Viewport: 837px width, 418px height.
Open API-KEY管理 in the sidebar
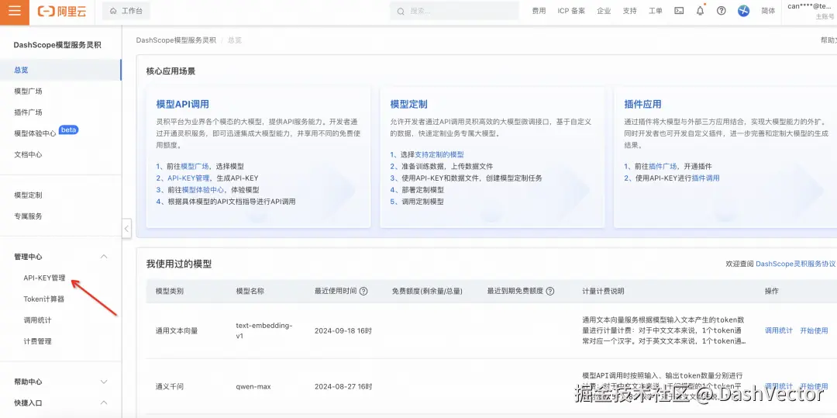click(45, 278)
